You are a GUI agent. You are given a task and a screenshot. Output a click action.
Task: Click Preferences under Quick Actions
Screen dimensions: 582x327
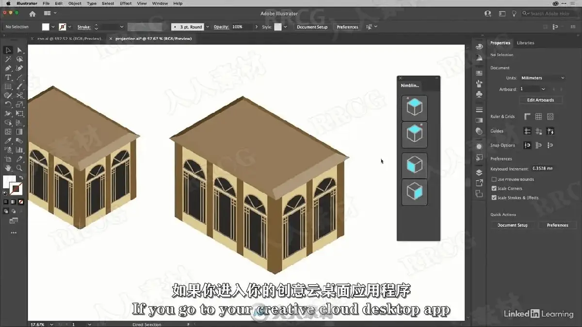[x=557, y=225]
